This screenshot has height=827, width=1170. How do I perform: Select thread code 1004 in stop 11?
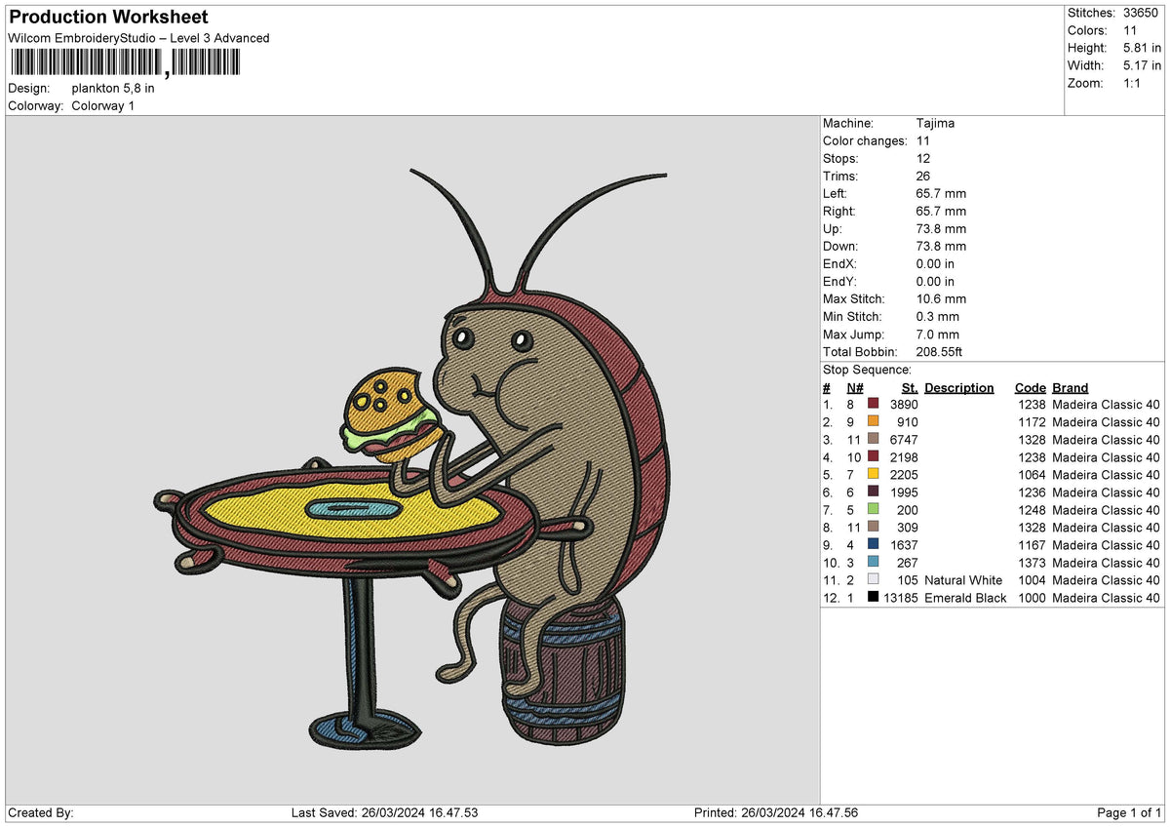pos(1030,580)
